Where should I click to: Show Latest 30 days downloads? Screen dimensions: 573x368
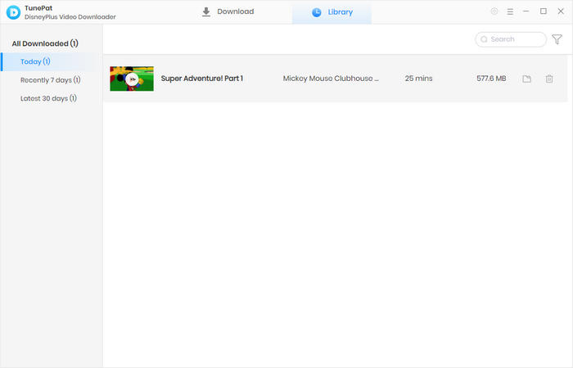48,98
